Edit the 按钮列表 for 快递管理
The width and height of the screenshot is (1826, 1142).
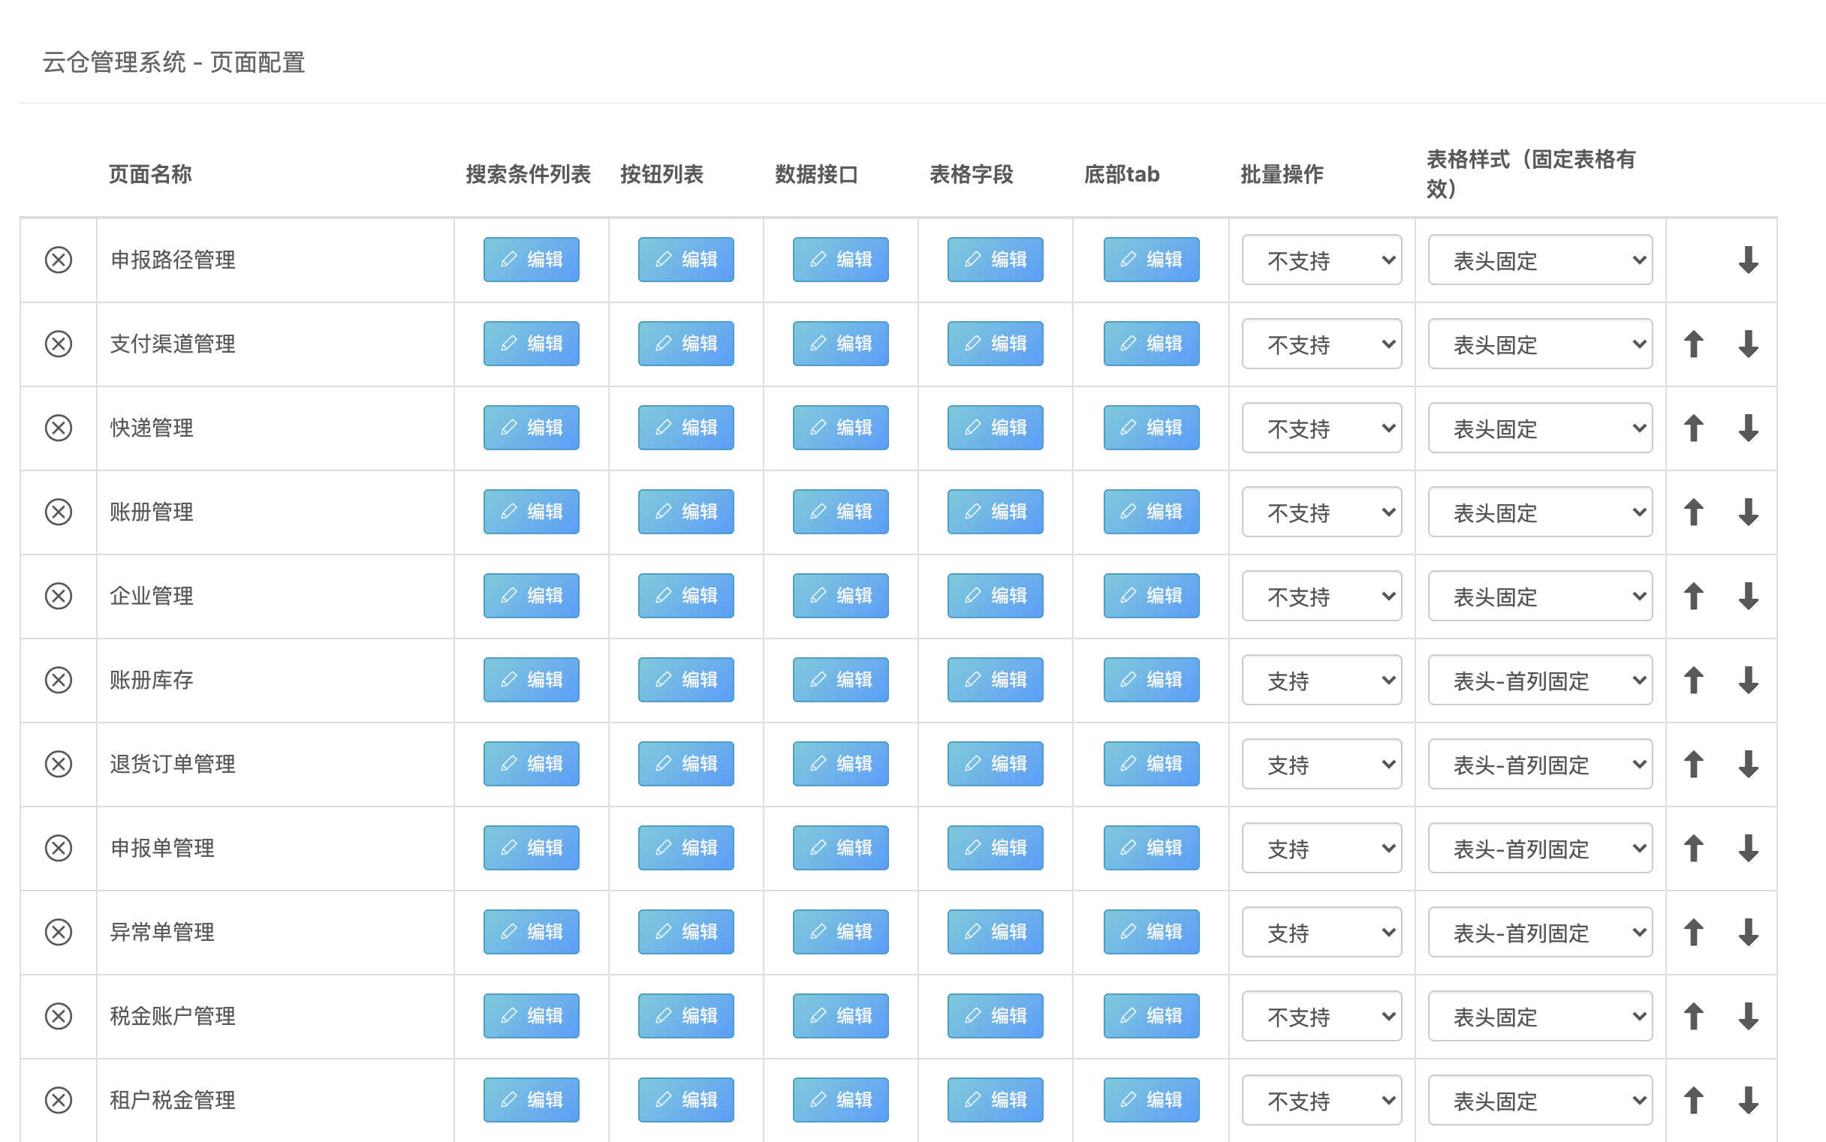[x=686, y=428]
